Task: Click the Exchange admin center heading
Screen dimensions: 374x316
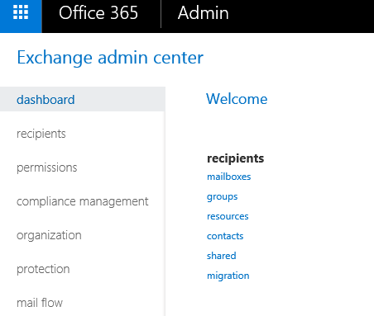Action: (110, 58)
